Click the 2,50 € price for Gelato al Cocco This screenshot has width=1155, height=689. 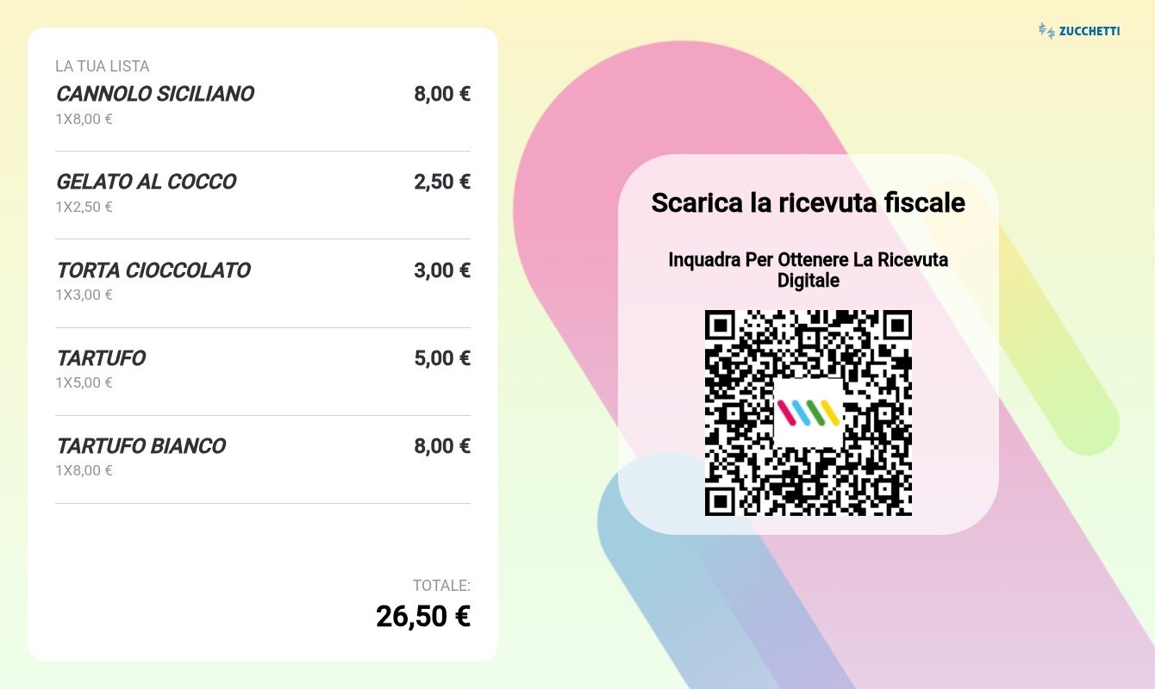point(442,182)
